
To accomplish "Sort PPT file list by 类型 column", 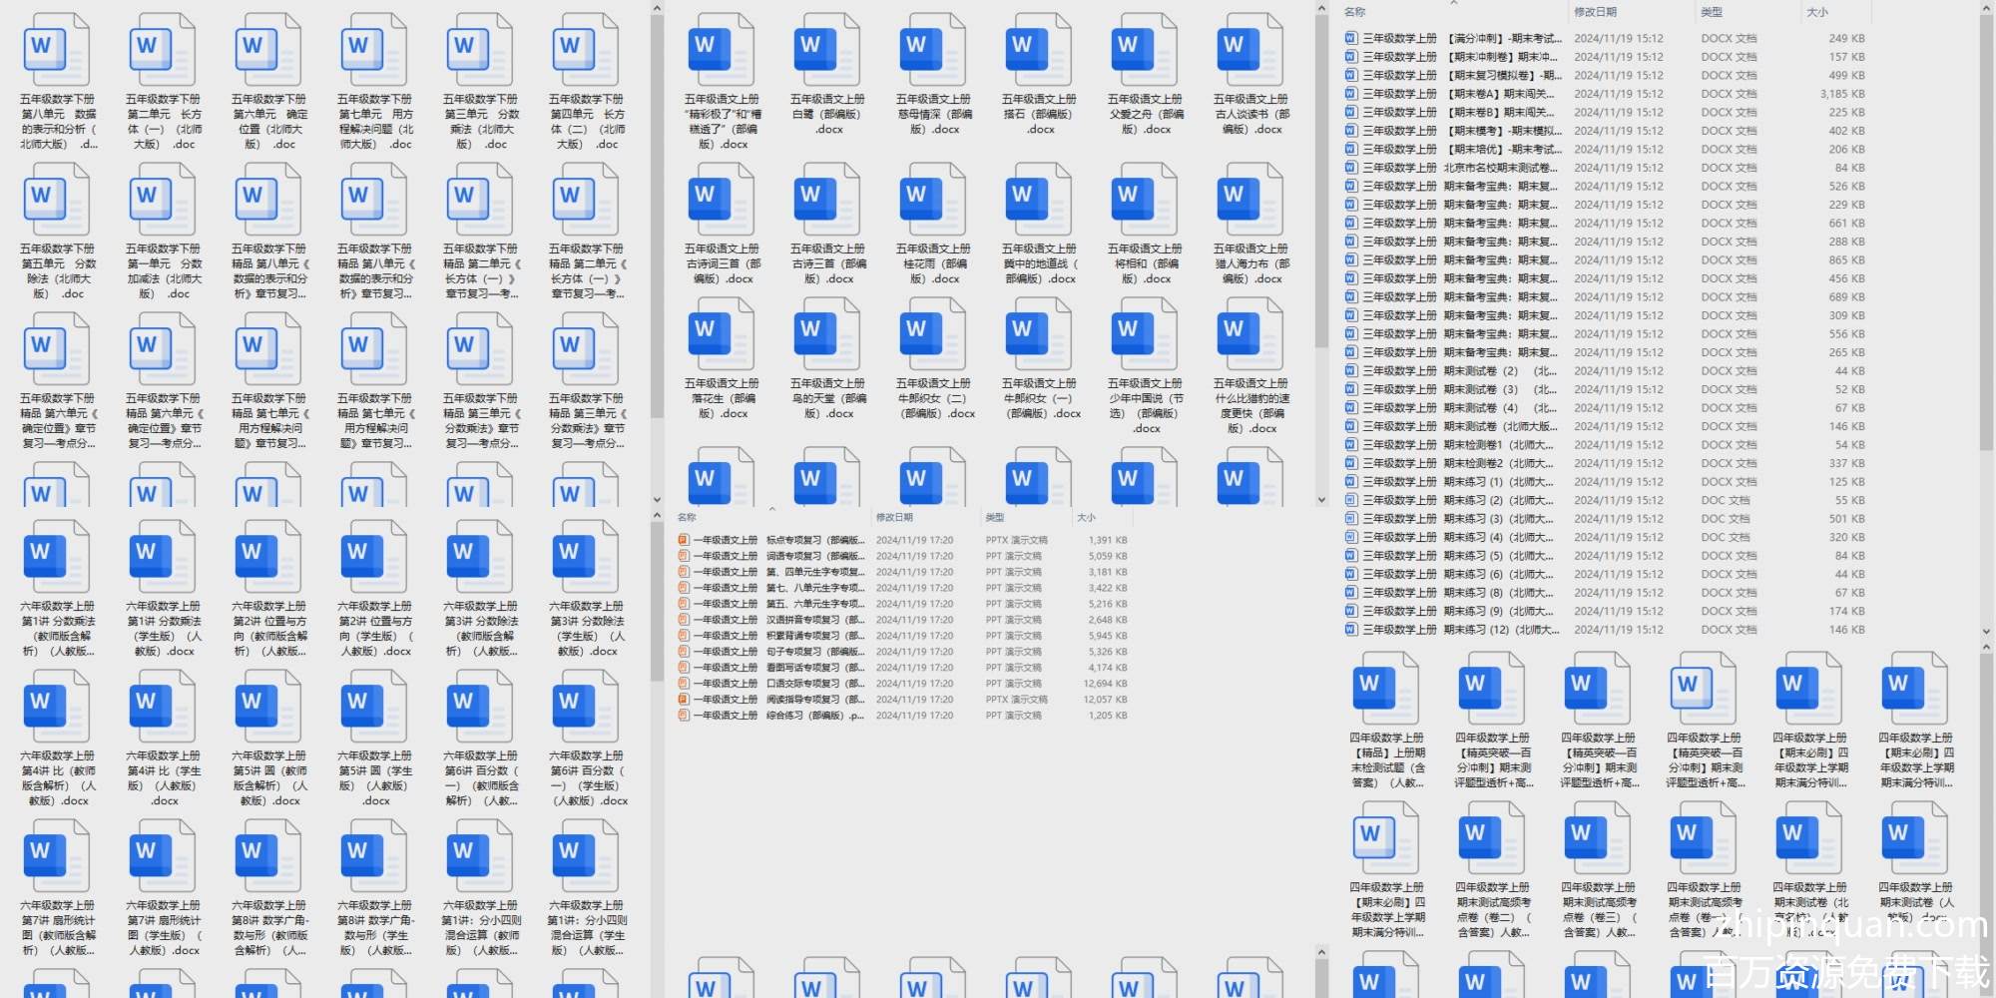I will point(995,517).
